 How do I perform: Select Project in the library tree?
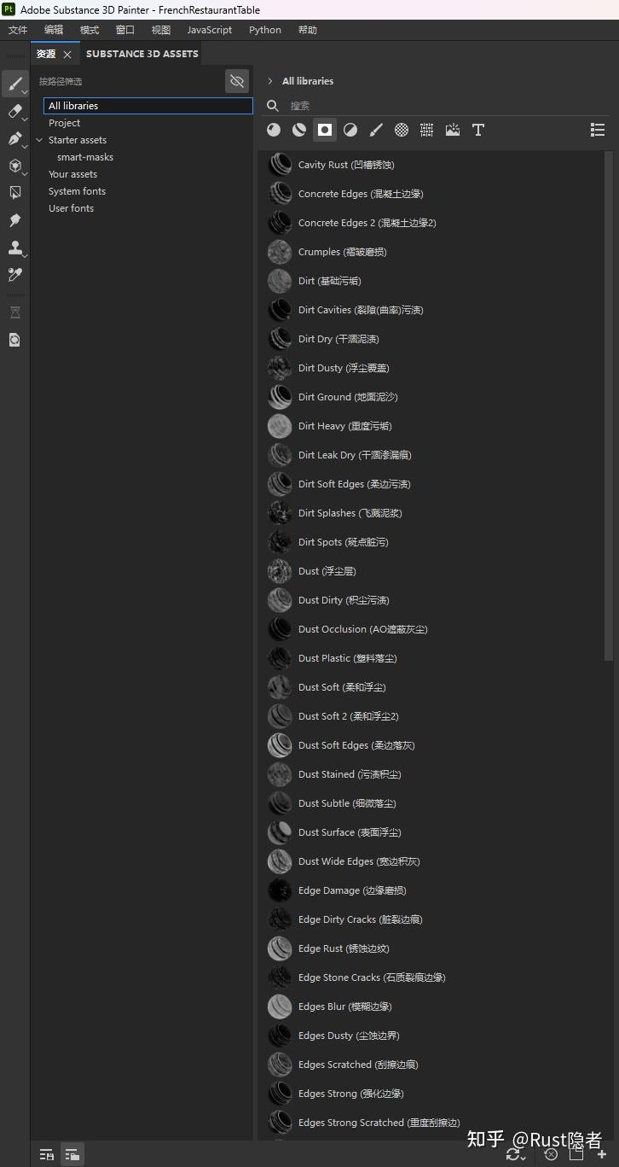coord(64,123)
